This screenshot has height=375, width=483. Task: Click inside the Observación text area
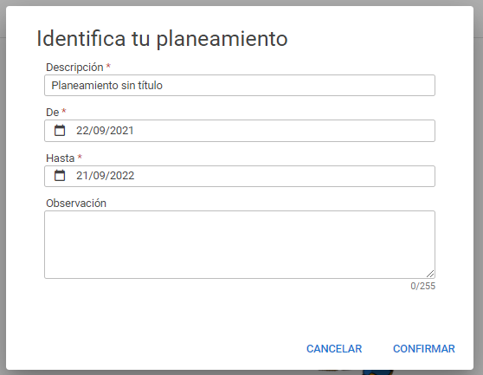(240, 244)
